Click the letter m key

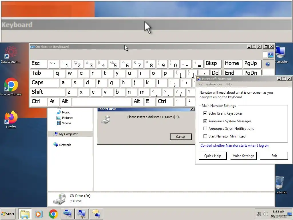(144, 92)
